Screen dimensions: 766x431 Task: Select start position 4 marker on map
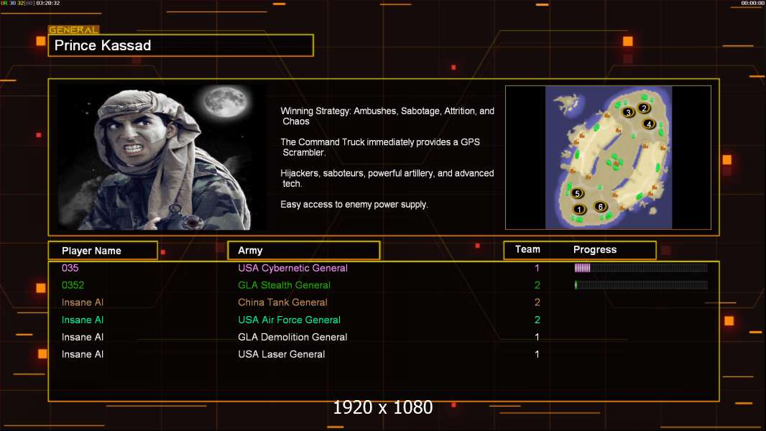click(x=649, y=124)
